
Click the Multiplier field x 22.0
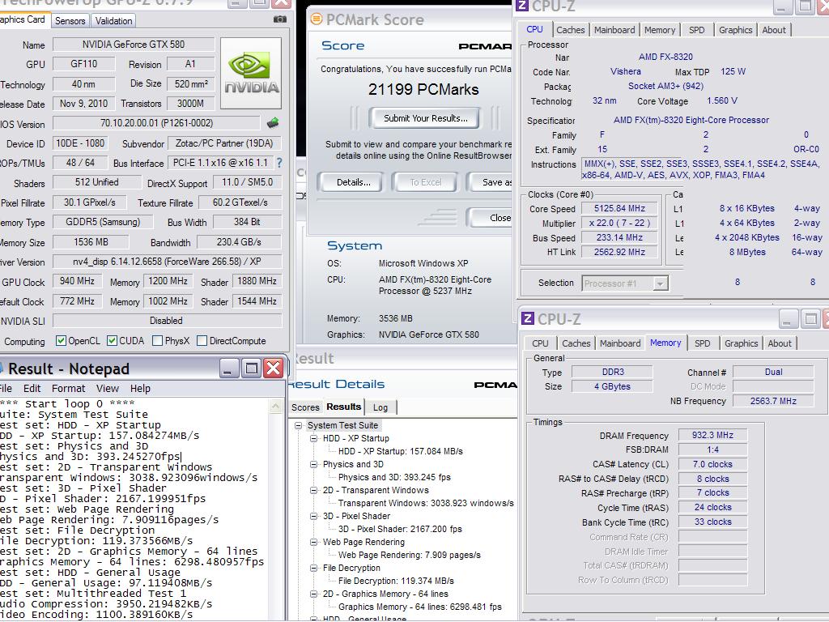click(619, 224)
